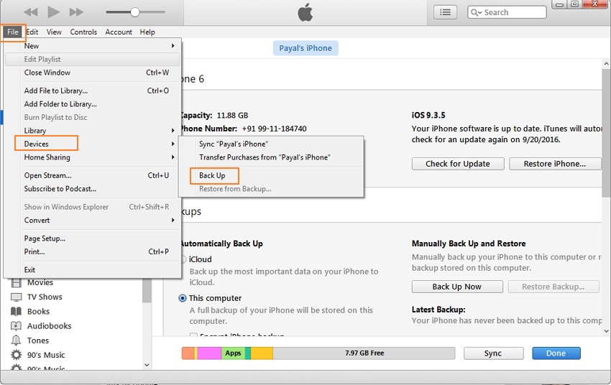This screenshot has width=611, height=385.
Task: Open the list view icon button
Action: click(445, 12)
